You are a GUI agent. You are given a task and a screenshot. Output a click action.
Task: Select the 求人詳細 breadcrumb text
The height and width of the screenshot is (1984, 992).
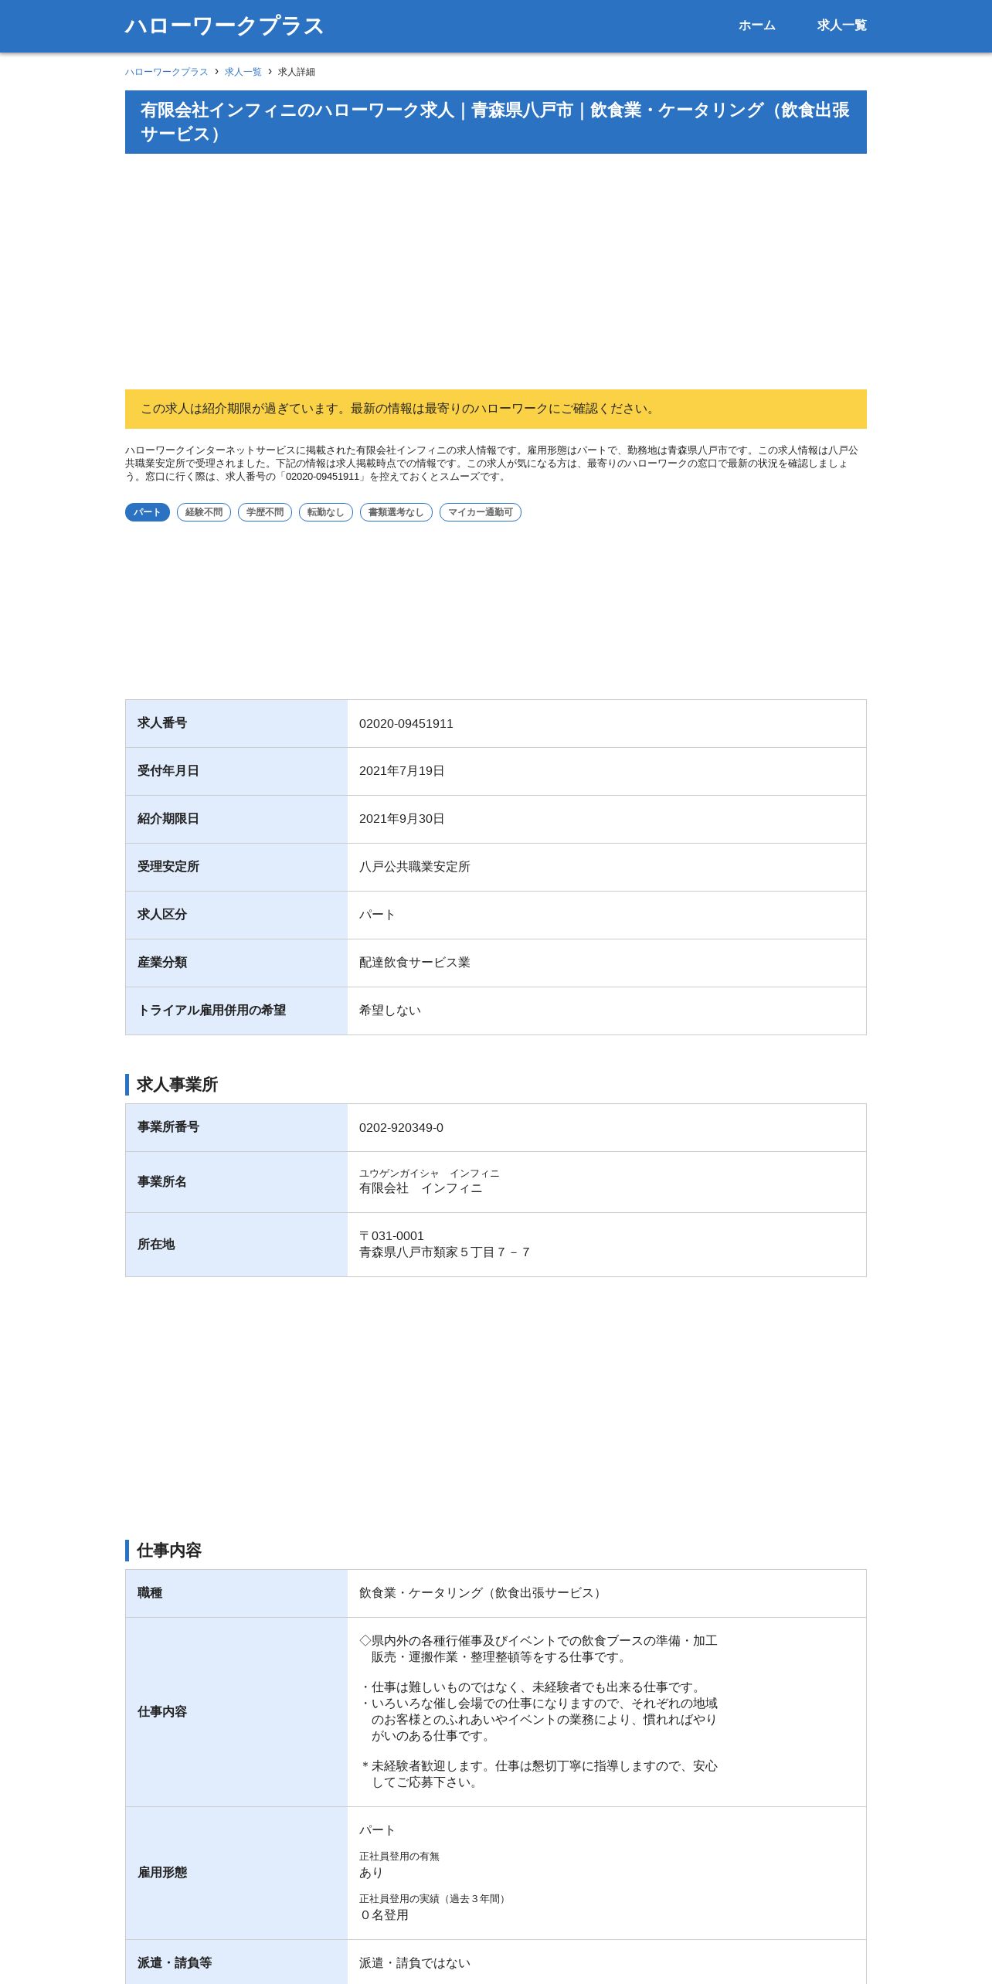click(297, 72)
